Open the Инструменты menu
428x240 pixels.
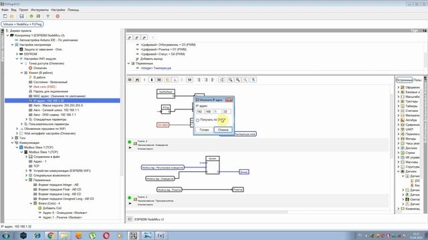click(39, 10)
